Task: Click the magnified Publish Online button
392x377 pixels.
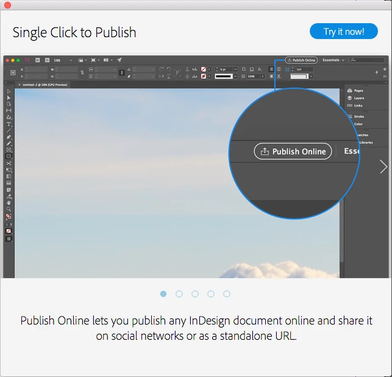Action: coord(293,151)
